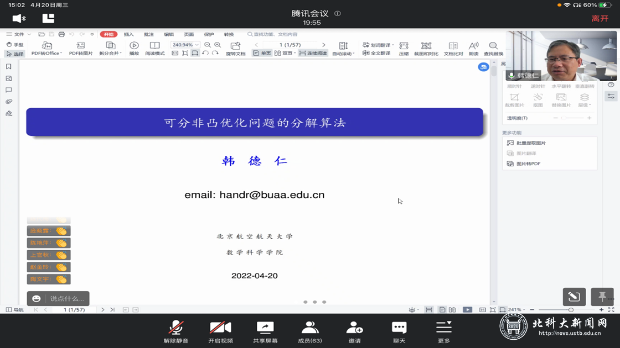
Task: Open the 成员(63) participants list
Action: click(x=309, y=330)
